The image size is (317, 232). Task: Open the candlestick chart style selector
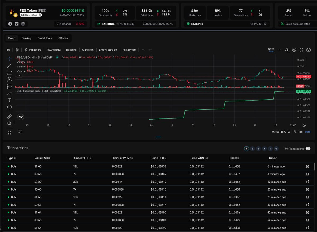coord(17,50)
